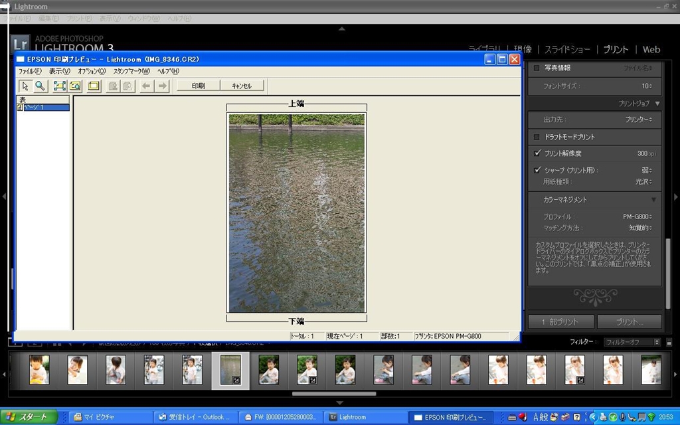
Task: Enable the 写真情報 checkbox
Action: (x=537, y=68)
